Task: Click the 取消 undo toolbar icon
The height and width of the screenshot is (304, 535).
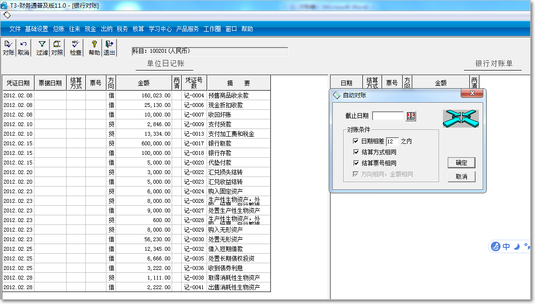Action: coord(23,47)
